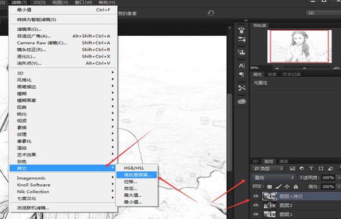
Task: Open the fill slider dropdown arrow
Action: tap(339, 187)
